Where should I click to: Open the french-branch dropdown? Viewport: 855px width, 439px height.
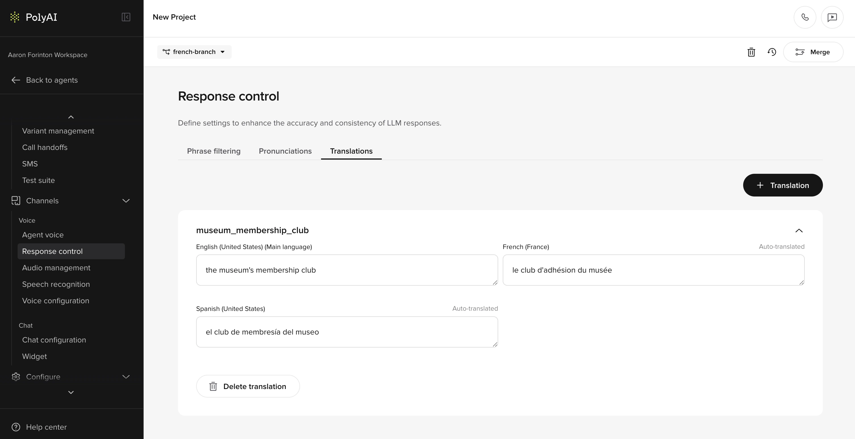click(194, 52)
